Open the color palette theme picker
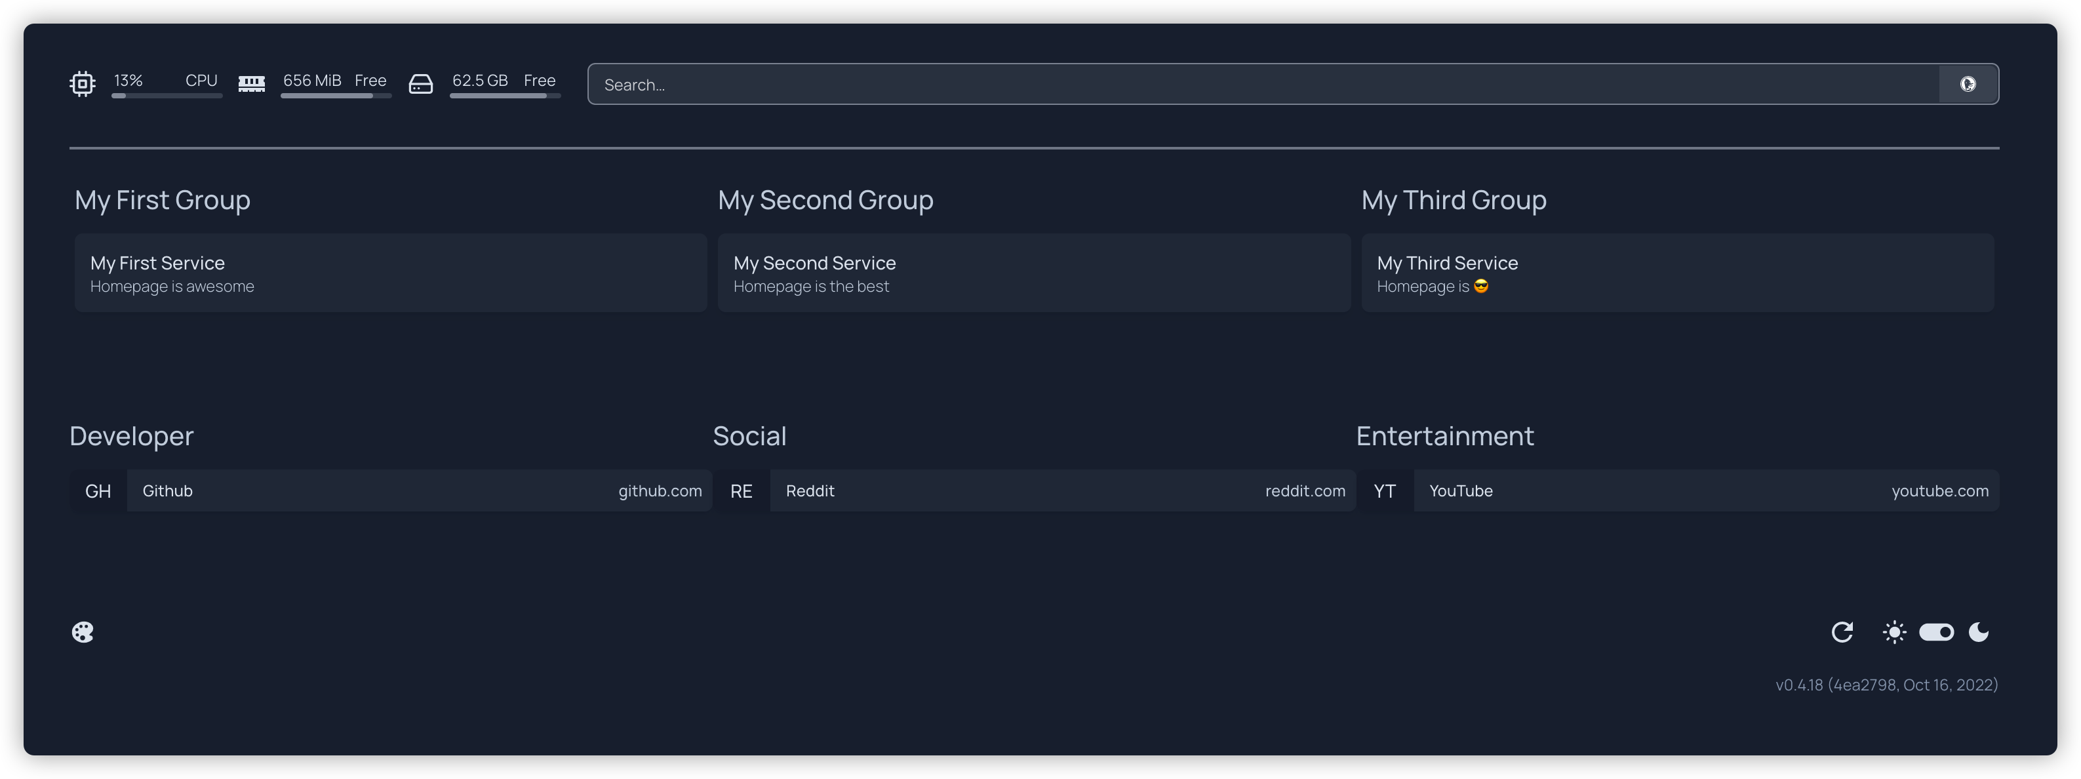The image size is (2081, 779). [x=83, y=632]
